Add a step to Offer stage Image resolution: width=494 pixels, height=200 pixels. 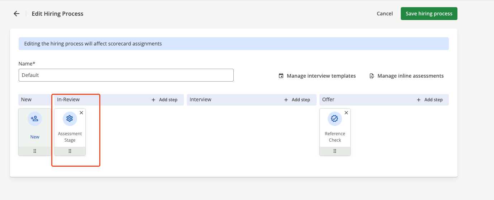coord(430,100)
